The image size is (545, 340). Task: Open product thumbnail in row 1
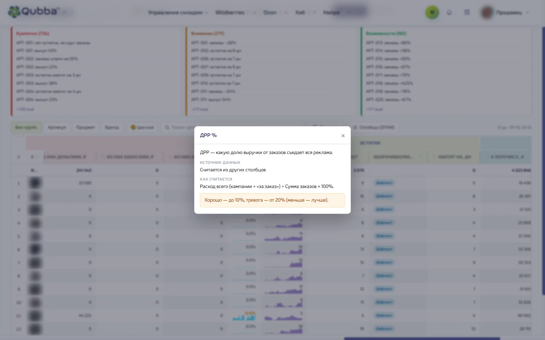click(x=35, y=183)
